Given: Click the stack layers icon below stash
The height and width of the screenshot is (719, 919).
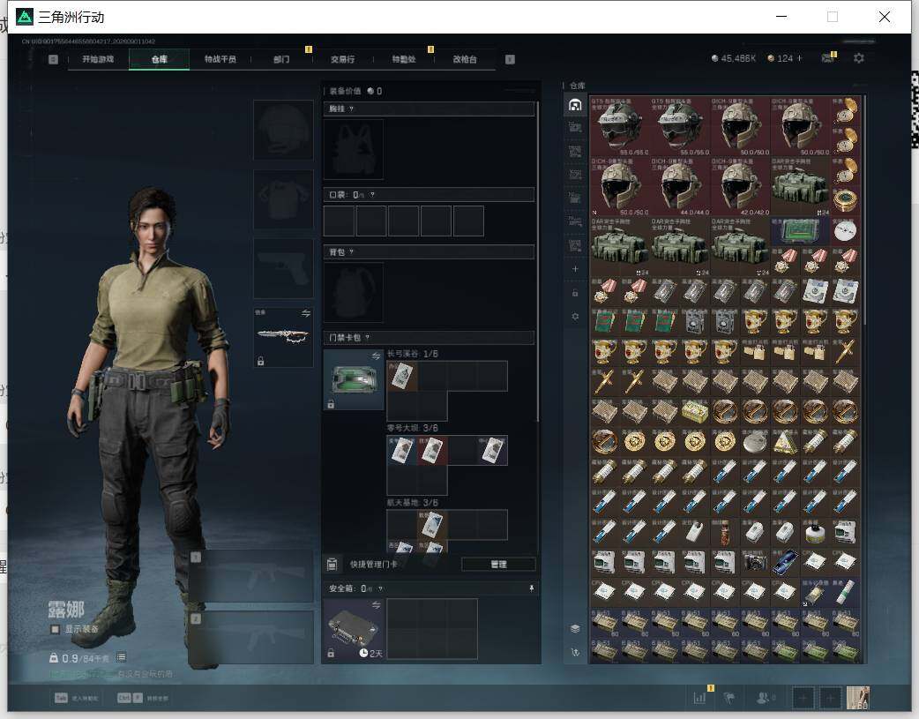Looking at the screenshot, I should click(575, 629).
